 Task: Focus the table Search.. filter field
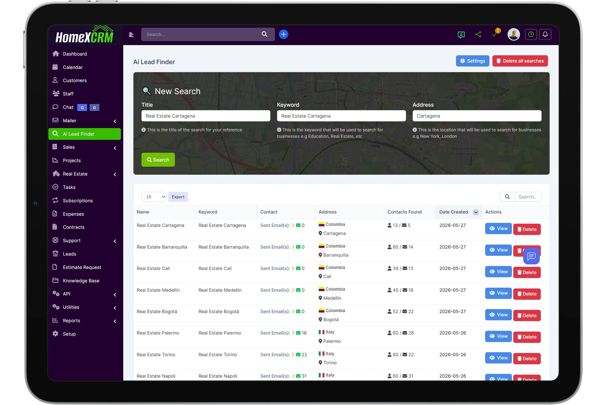(x=528, y=197)
